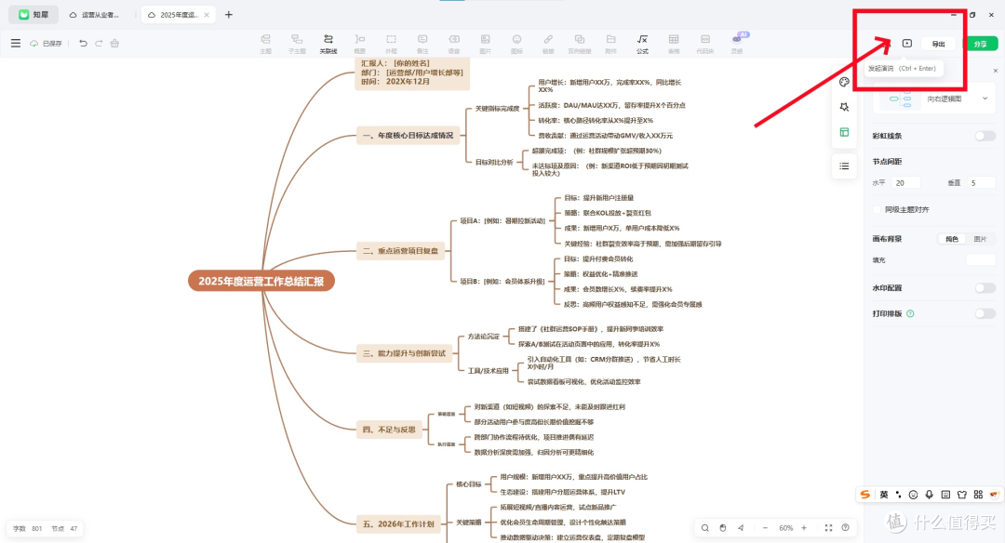The width and height of the screenshot is (1005, 543).
Task: Click the 60% zoom level value
Action: click(785, 527)
